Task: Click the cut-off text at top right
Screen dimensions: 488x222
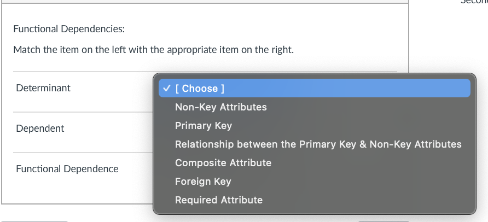Action: [x=474, y=2]
